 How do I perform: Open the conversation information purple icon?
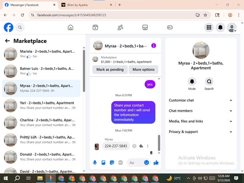click(154, 45)
